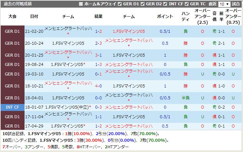This screenshot has width=243, height=152.
Task: Open the 18-01-07 score 0-3
Action: pyautogui.click(x=98, y=107)
